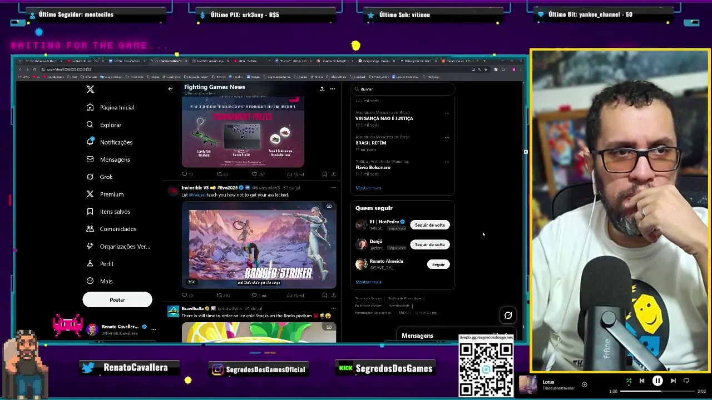Viewport: 712px width, 400px height.
Task: Repost the Invincible VS post
Action: tap(222, 296)
